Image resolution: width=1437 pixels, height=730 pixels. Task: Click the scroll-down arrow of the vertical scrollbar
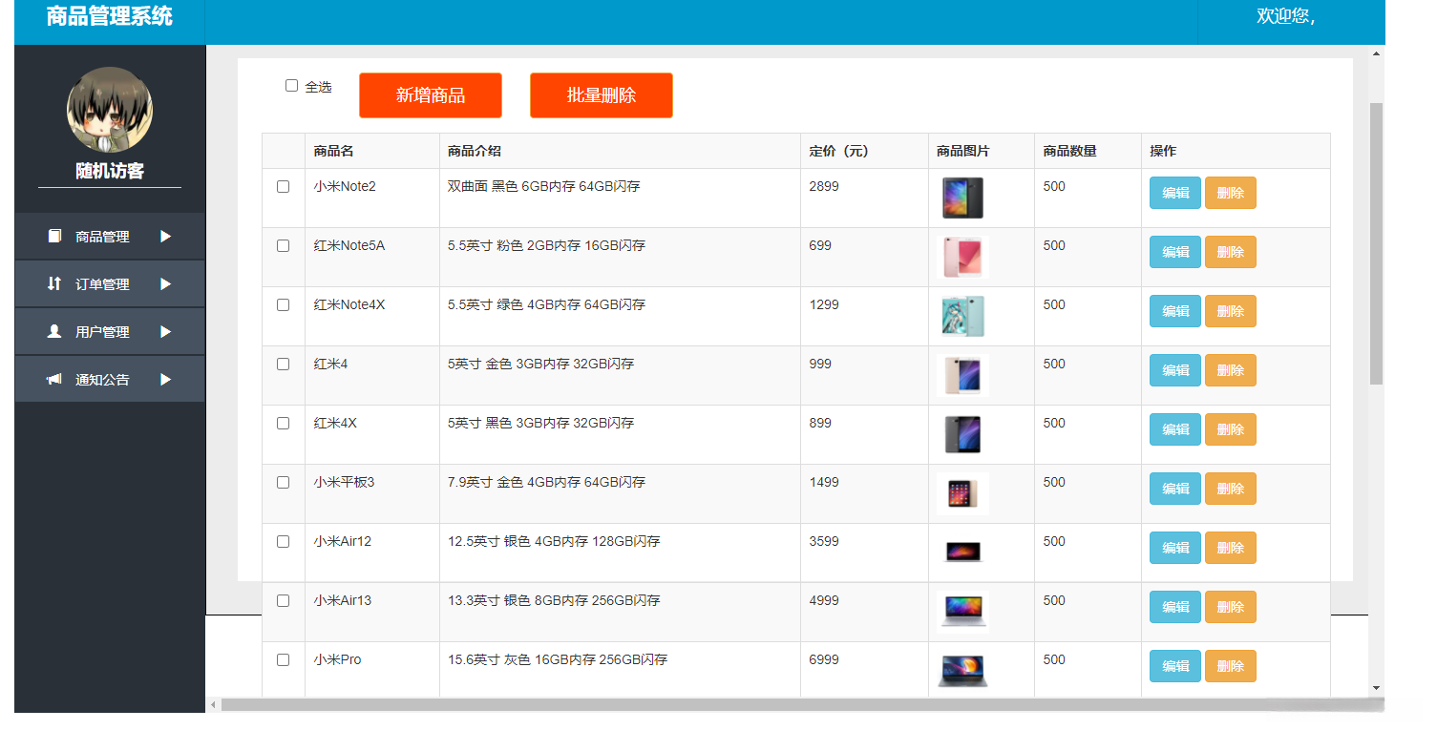coord(1376,688)
